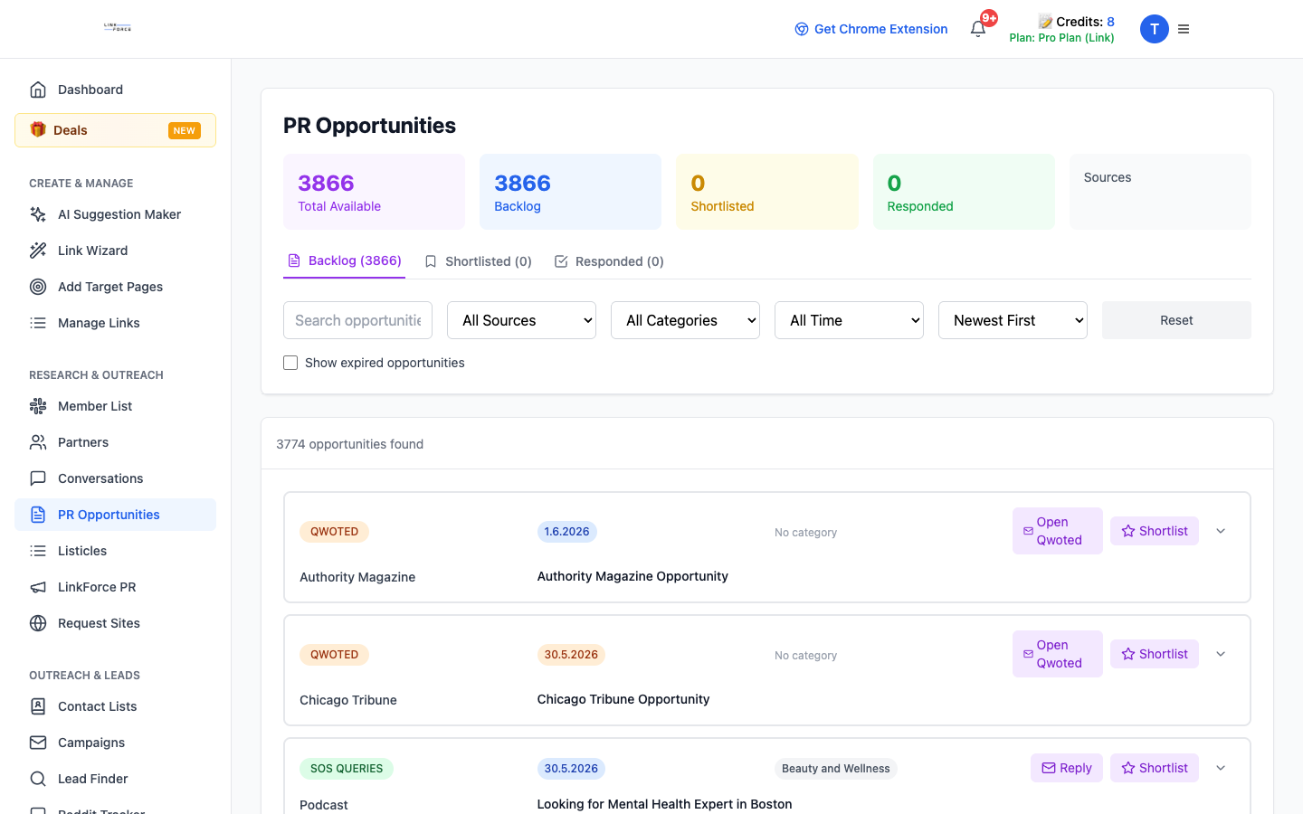
Task: Click the star icon in Authority Magazine Shortlist
Action: tap(1128, 531)
